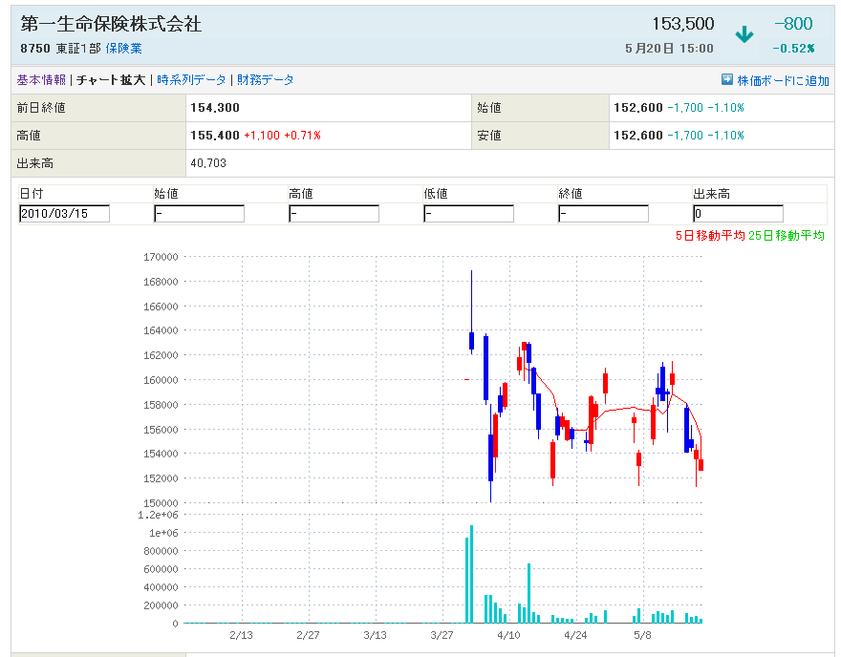The height and width of the screenshot is (657, 841).
Task: Click the first blue candlestick near 163000
Action: point(471,340)
